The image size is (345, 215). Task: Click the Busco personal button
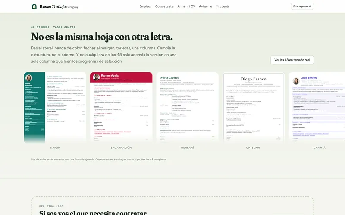pos(302,6)
